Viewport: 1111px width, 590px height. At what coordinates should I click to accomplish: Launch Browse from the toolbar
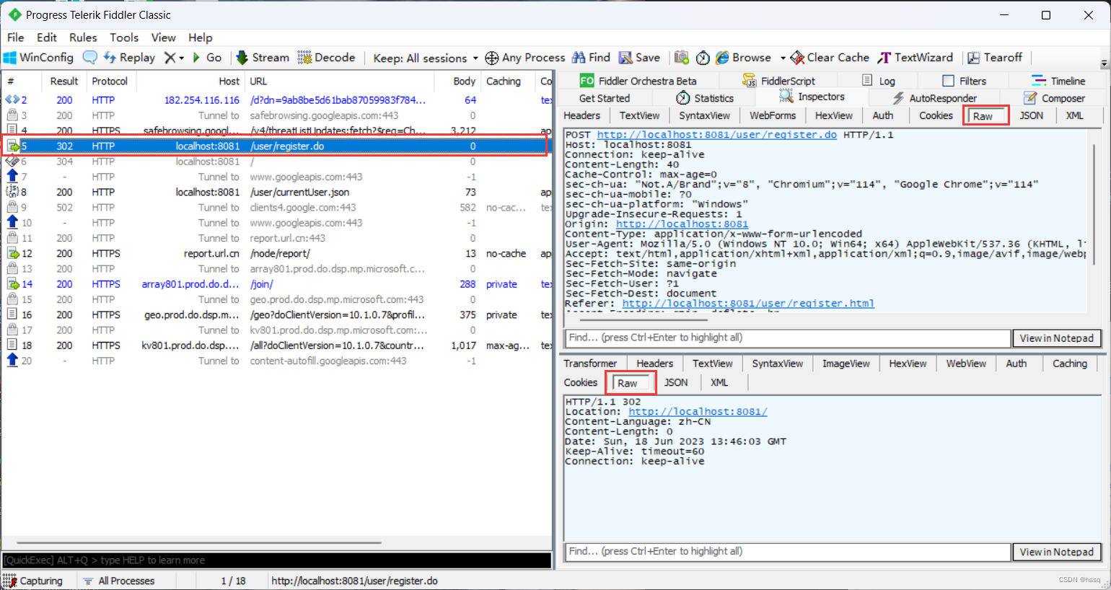click(x=743, y=58)
